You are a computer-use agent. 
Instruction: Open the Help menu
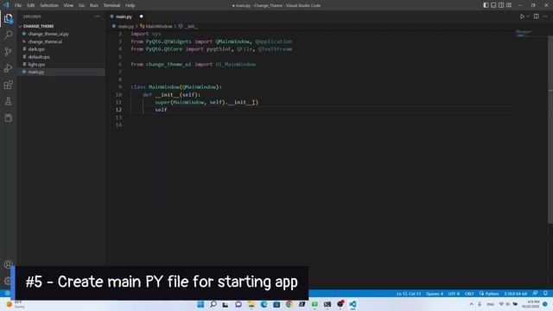[130, 5]
